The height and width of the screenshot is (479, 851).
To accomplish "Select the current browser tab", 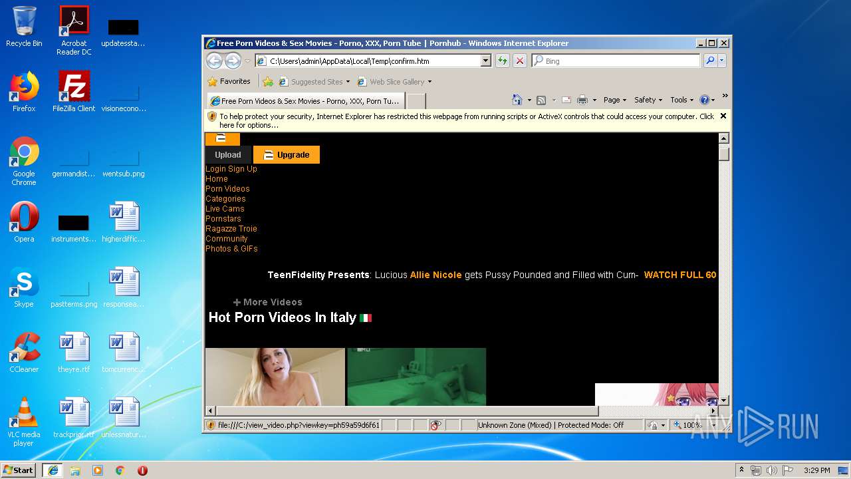I will coord(306,101).
